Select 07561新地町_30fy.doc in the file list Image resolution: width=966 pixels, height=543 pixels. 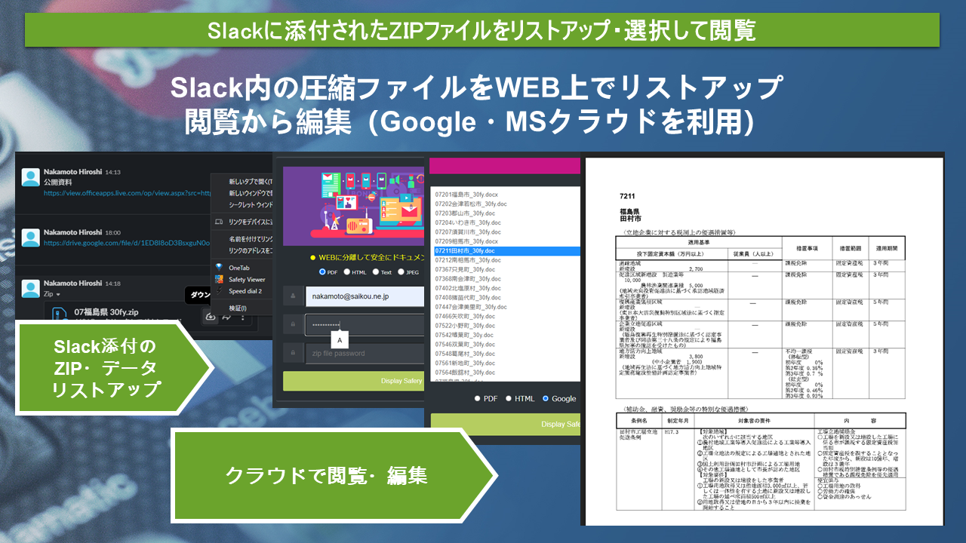point(465,364)
